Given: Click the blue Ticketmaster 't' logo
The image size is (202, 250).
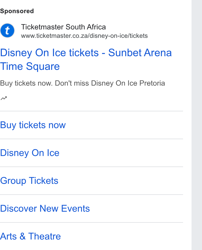Looking at the screenshot, I should 7,30.
